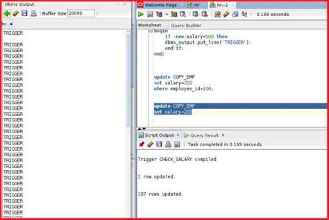Image resolution: width=329 pixels, height=220 pixels.
Task: Switch to the Query Builder tab
Action: tap(186, 26)
